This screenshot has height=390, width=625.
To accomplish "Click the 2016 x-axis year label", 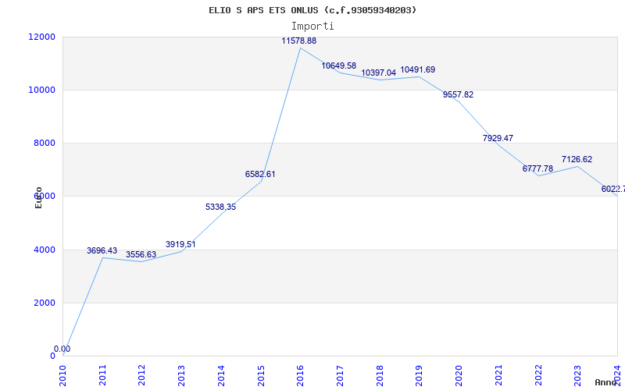I will (301, 375).
